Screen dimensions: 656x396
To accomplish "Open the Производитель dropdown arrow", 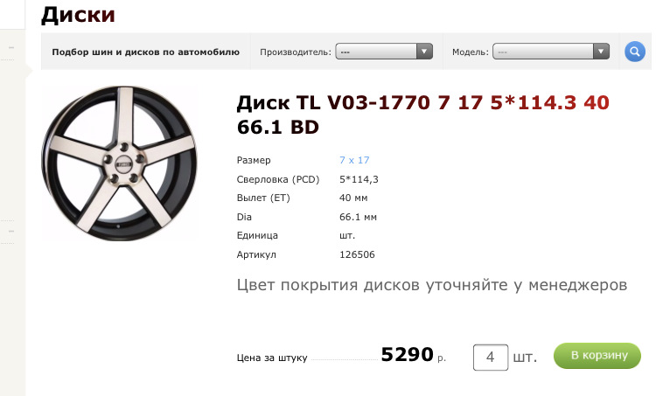I will [424, 52].
